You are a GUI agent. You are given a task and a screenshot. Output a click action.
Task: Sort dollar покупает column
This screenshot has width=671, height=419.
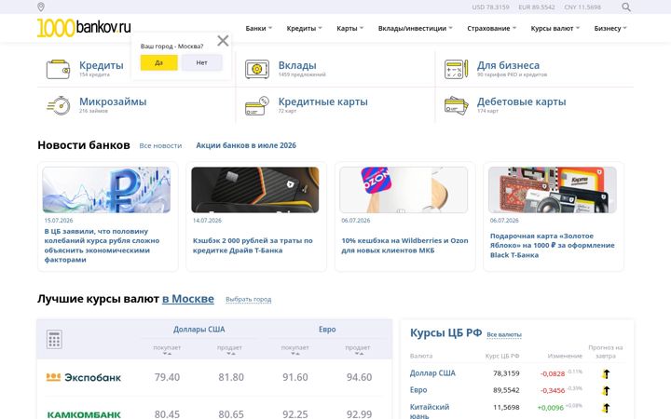pyautogui.click(x=167, y=354)
